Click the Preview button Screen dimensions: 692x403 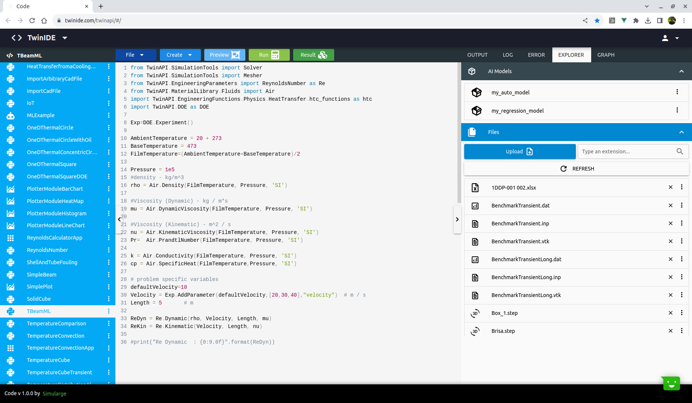pos(224,55)
